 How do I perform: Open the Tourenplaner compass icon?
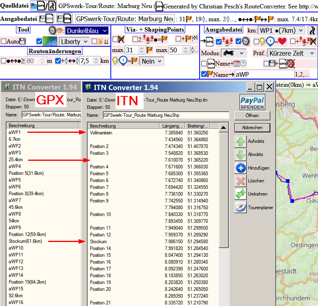tap(240, 207)
